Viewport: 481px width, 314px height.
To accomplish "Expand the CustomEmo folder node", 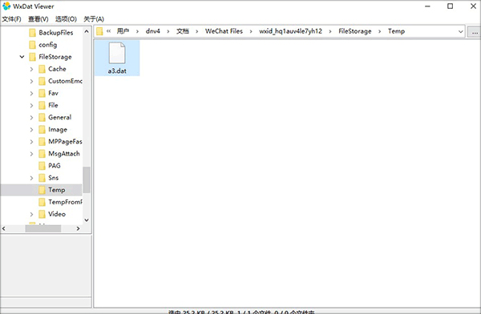I will [x=31, y=81].
